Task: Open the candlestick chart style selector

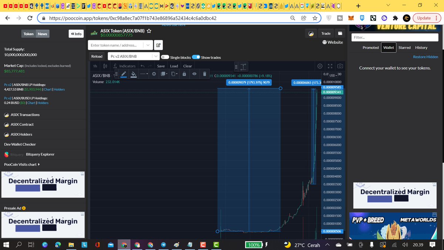Action: 105,66
